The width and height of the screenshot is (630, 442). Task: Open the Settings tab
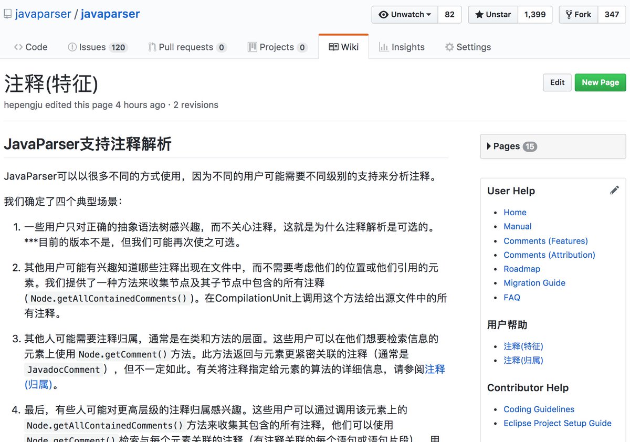point(468,47)
